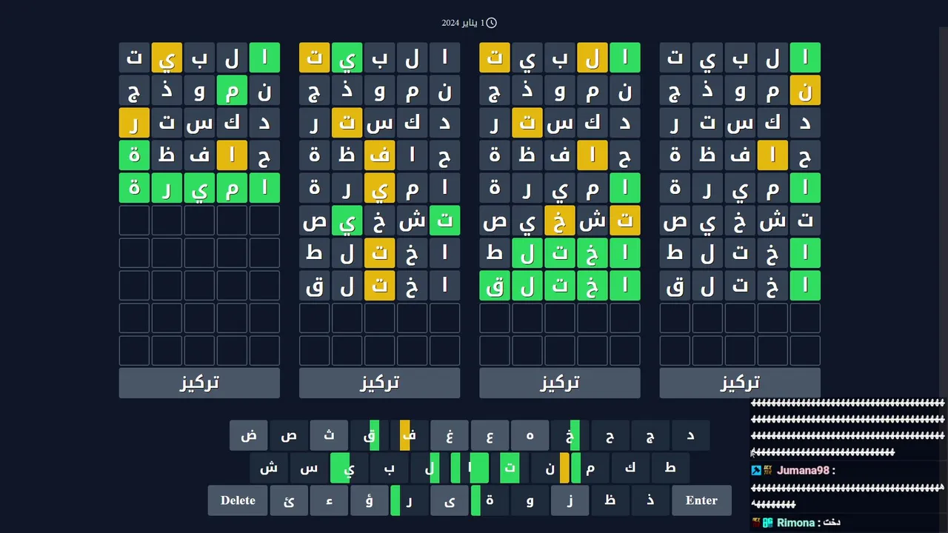The image size is (948, 533).
Task: Tap the د key on the keyboard
Action: click(690, 435)
